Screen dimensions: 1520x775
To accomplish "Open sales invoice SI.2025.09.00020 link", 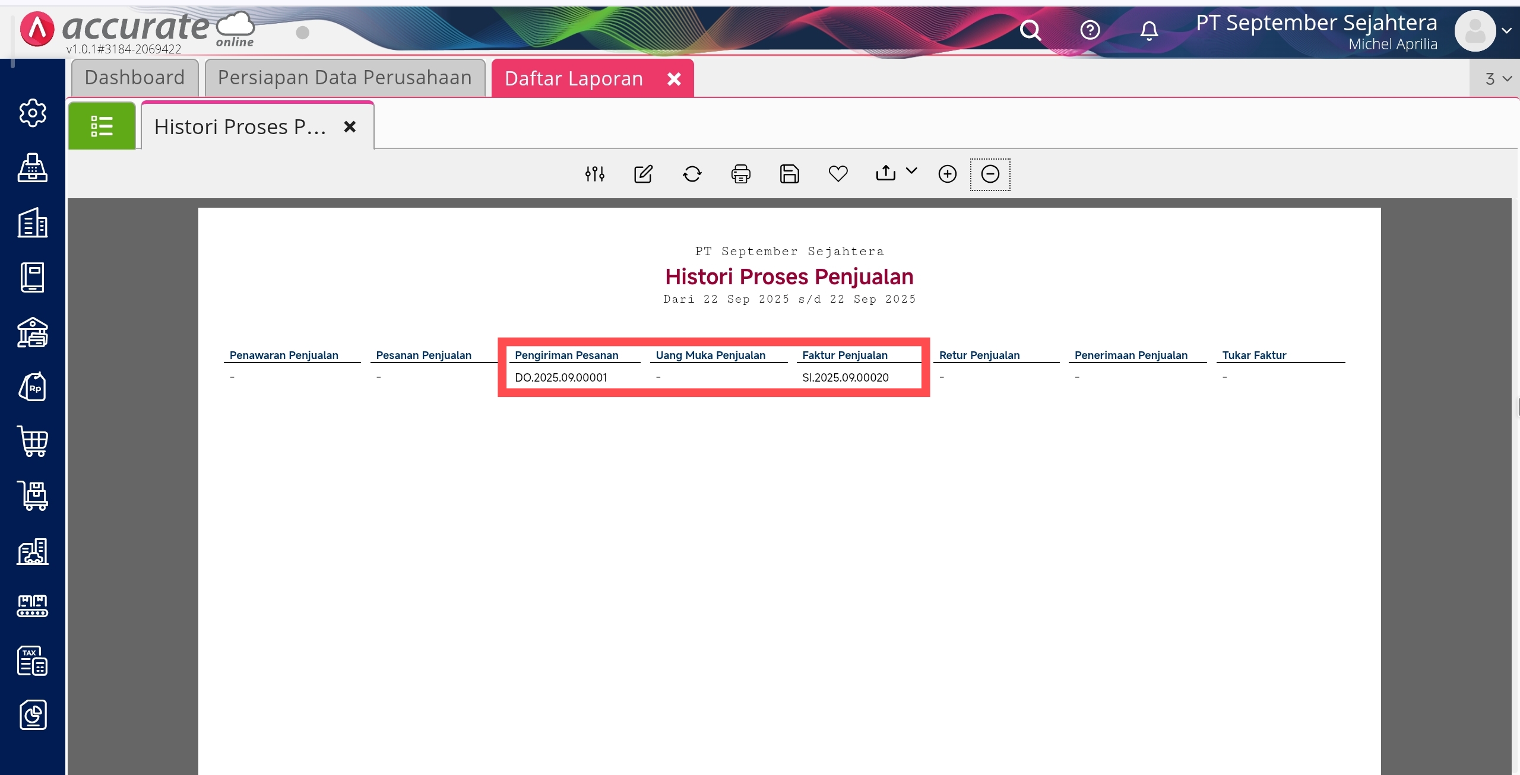I will [845, 377].
